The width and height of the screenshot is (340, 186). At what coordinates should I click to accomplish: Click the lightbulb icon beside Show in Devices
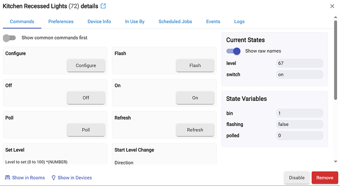(x=53, y=178)
